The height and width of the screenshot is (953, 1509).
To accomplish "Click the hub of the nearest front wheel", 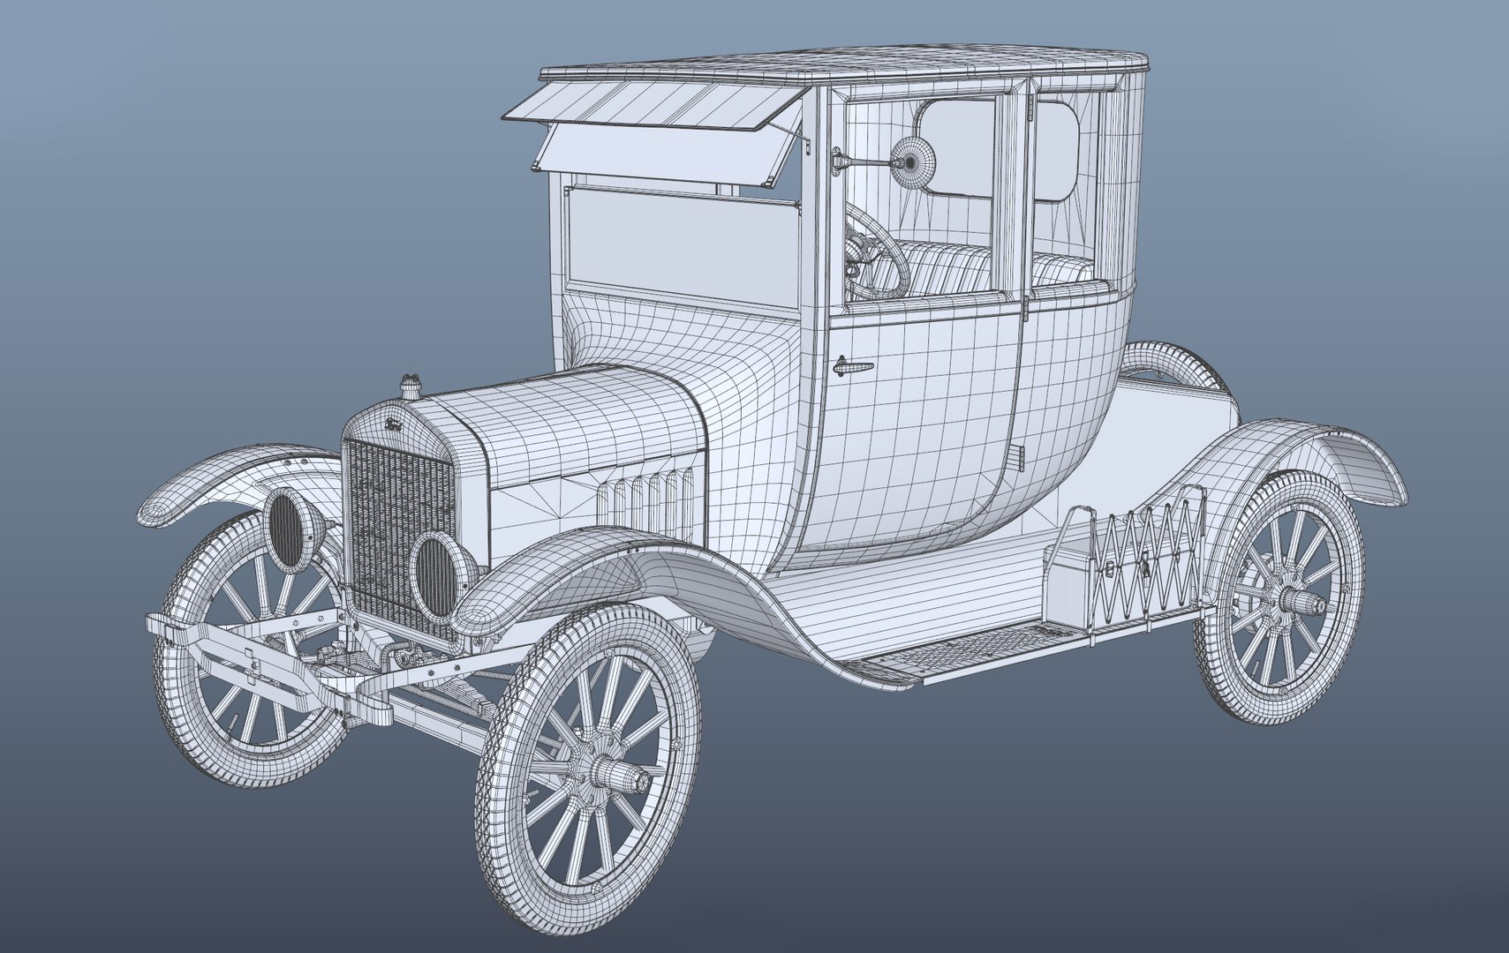I will pos(620,777).
